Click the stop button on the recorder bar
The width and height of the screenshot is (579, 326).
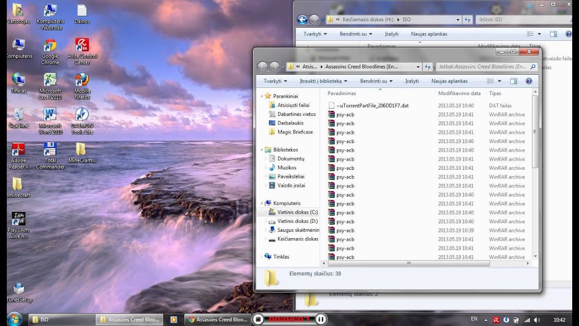(258, 319)
